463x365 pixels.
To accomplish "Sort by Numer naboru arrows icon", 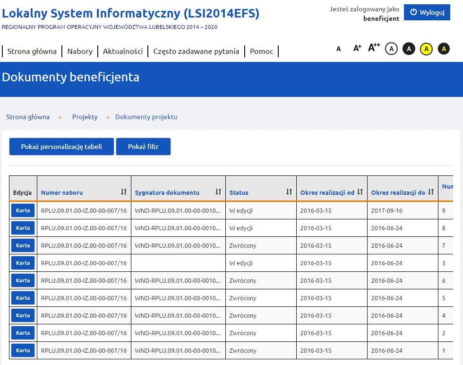I will click(x=124, y=192).
